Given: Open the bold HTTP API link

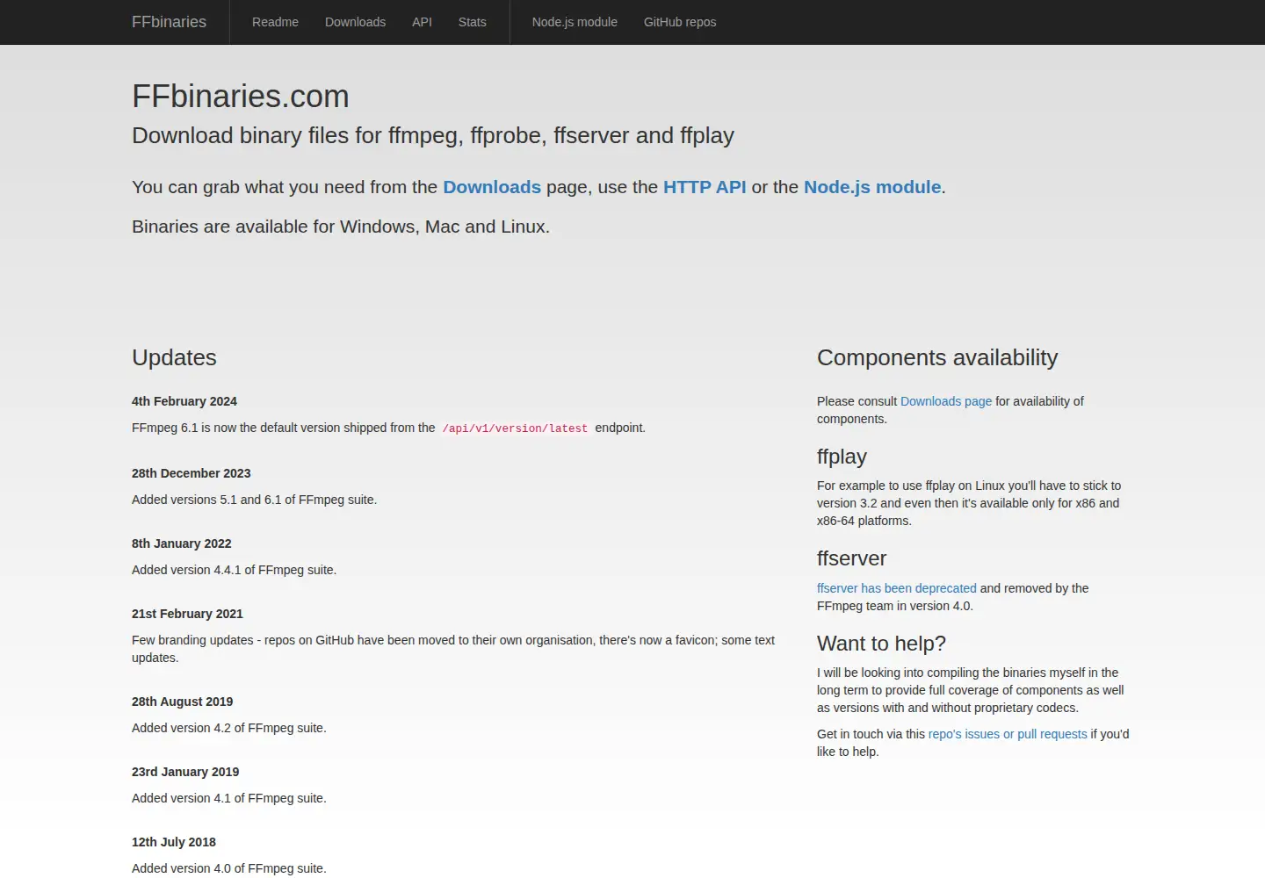Looking at the screenshot, I should click(705, 187).
